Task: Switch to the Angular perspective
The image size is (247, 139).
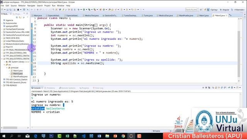Action: pyautogui.click(x=225, y=10)
